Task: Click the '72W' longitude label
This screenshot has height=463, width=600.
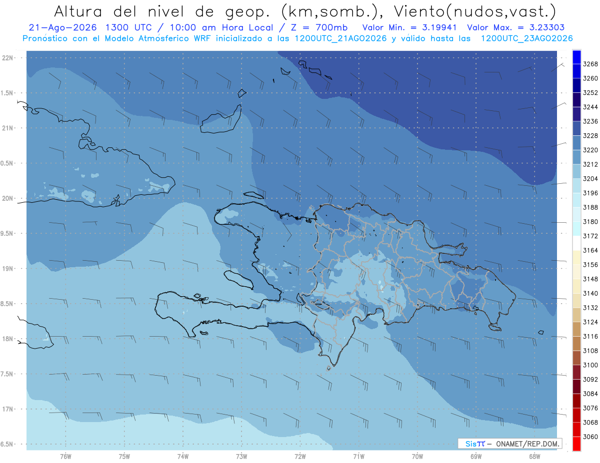Action: pos(300,457)
